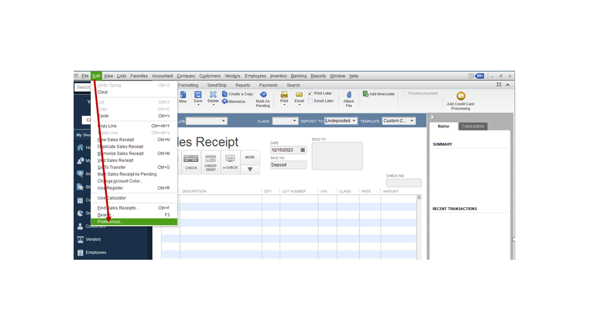The height and width of the screenshot is (331, 589).
Task: Click the Email toolbar icon
Action: [x=299, y=95]
